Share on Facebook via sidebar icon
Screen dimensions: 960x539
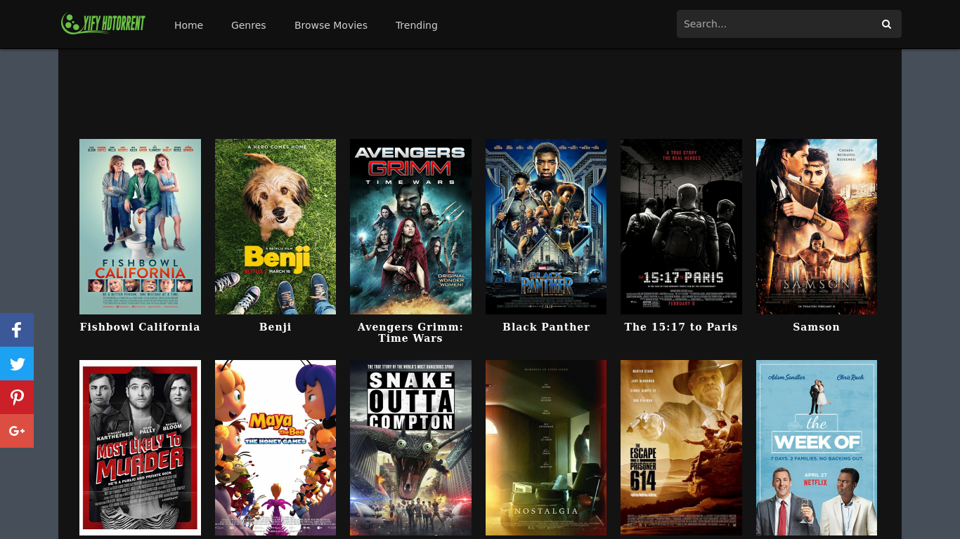click(17, 330)
